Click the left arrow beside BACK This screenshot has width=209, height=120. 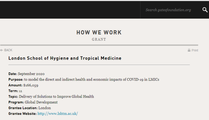(2, 50)
